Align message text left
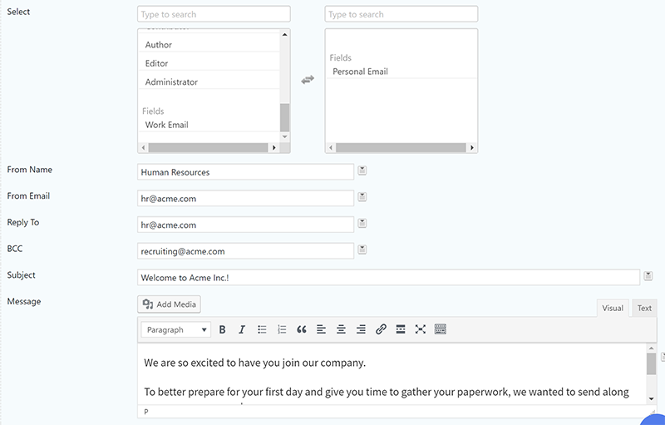This screenshot has width=665, height=425. tap(321, 329)
